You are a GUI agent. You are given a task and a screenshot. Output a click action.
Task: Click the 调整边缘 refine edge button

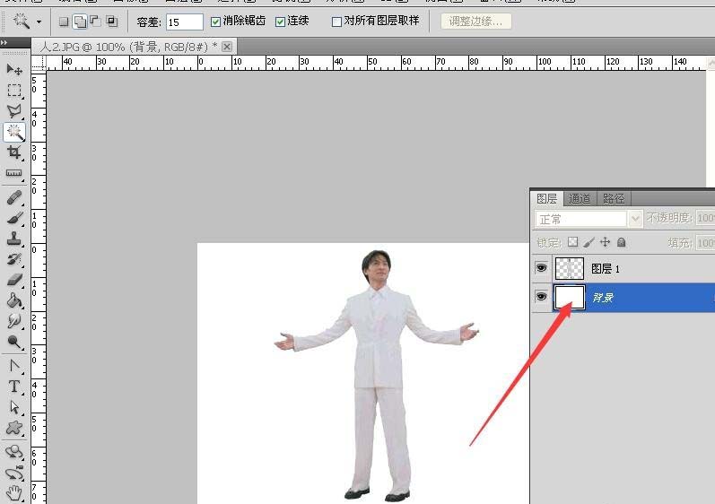click(476, 22)
